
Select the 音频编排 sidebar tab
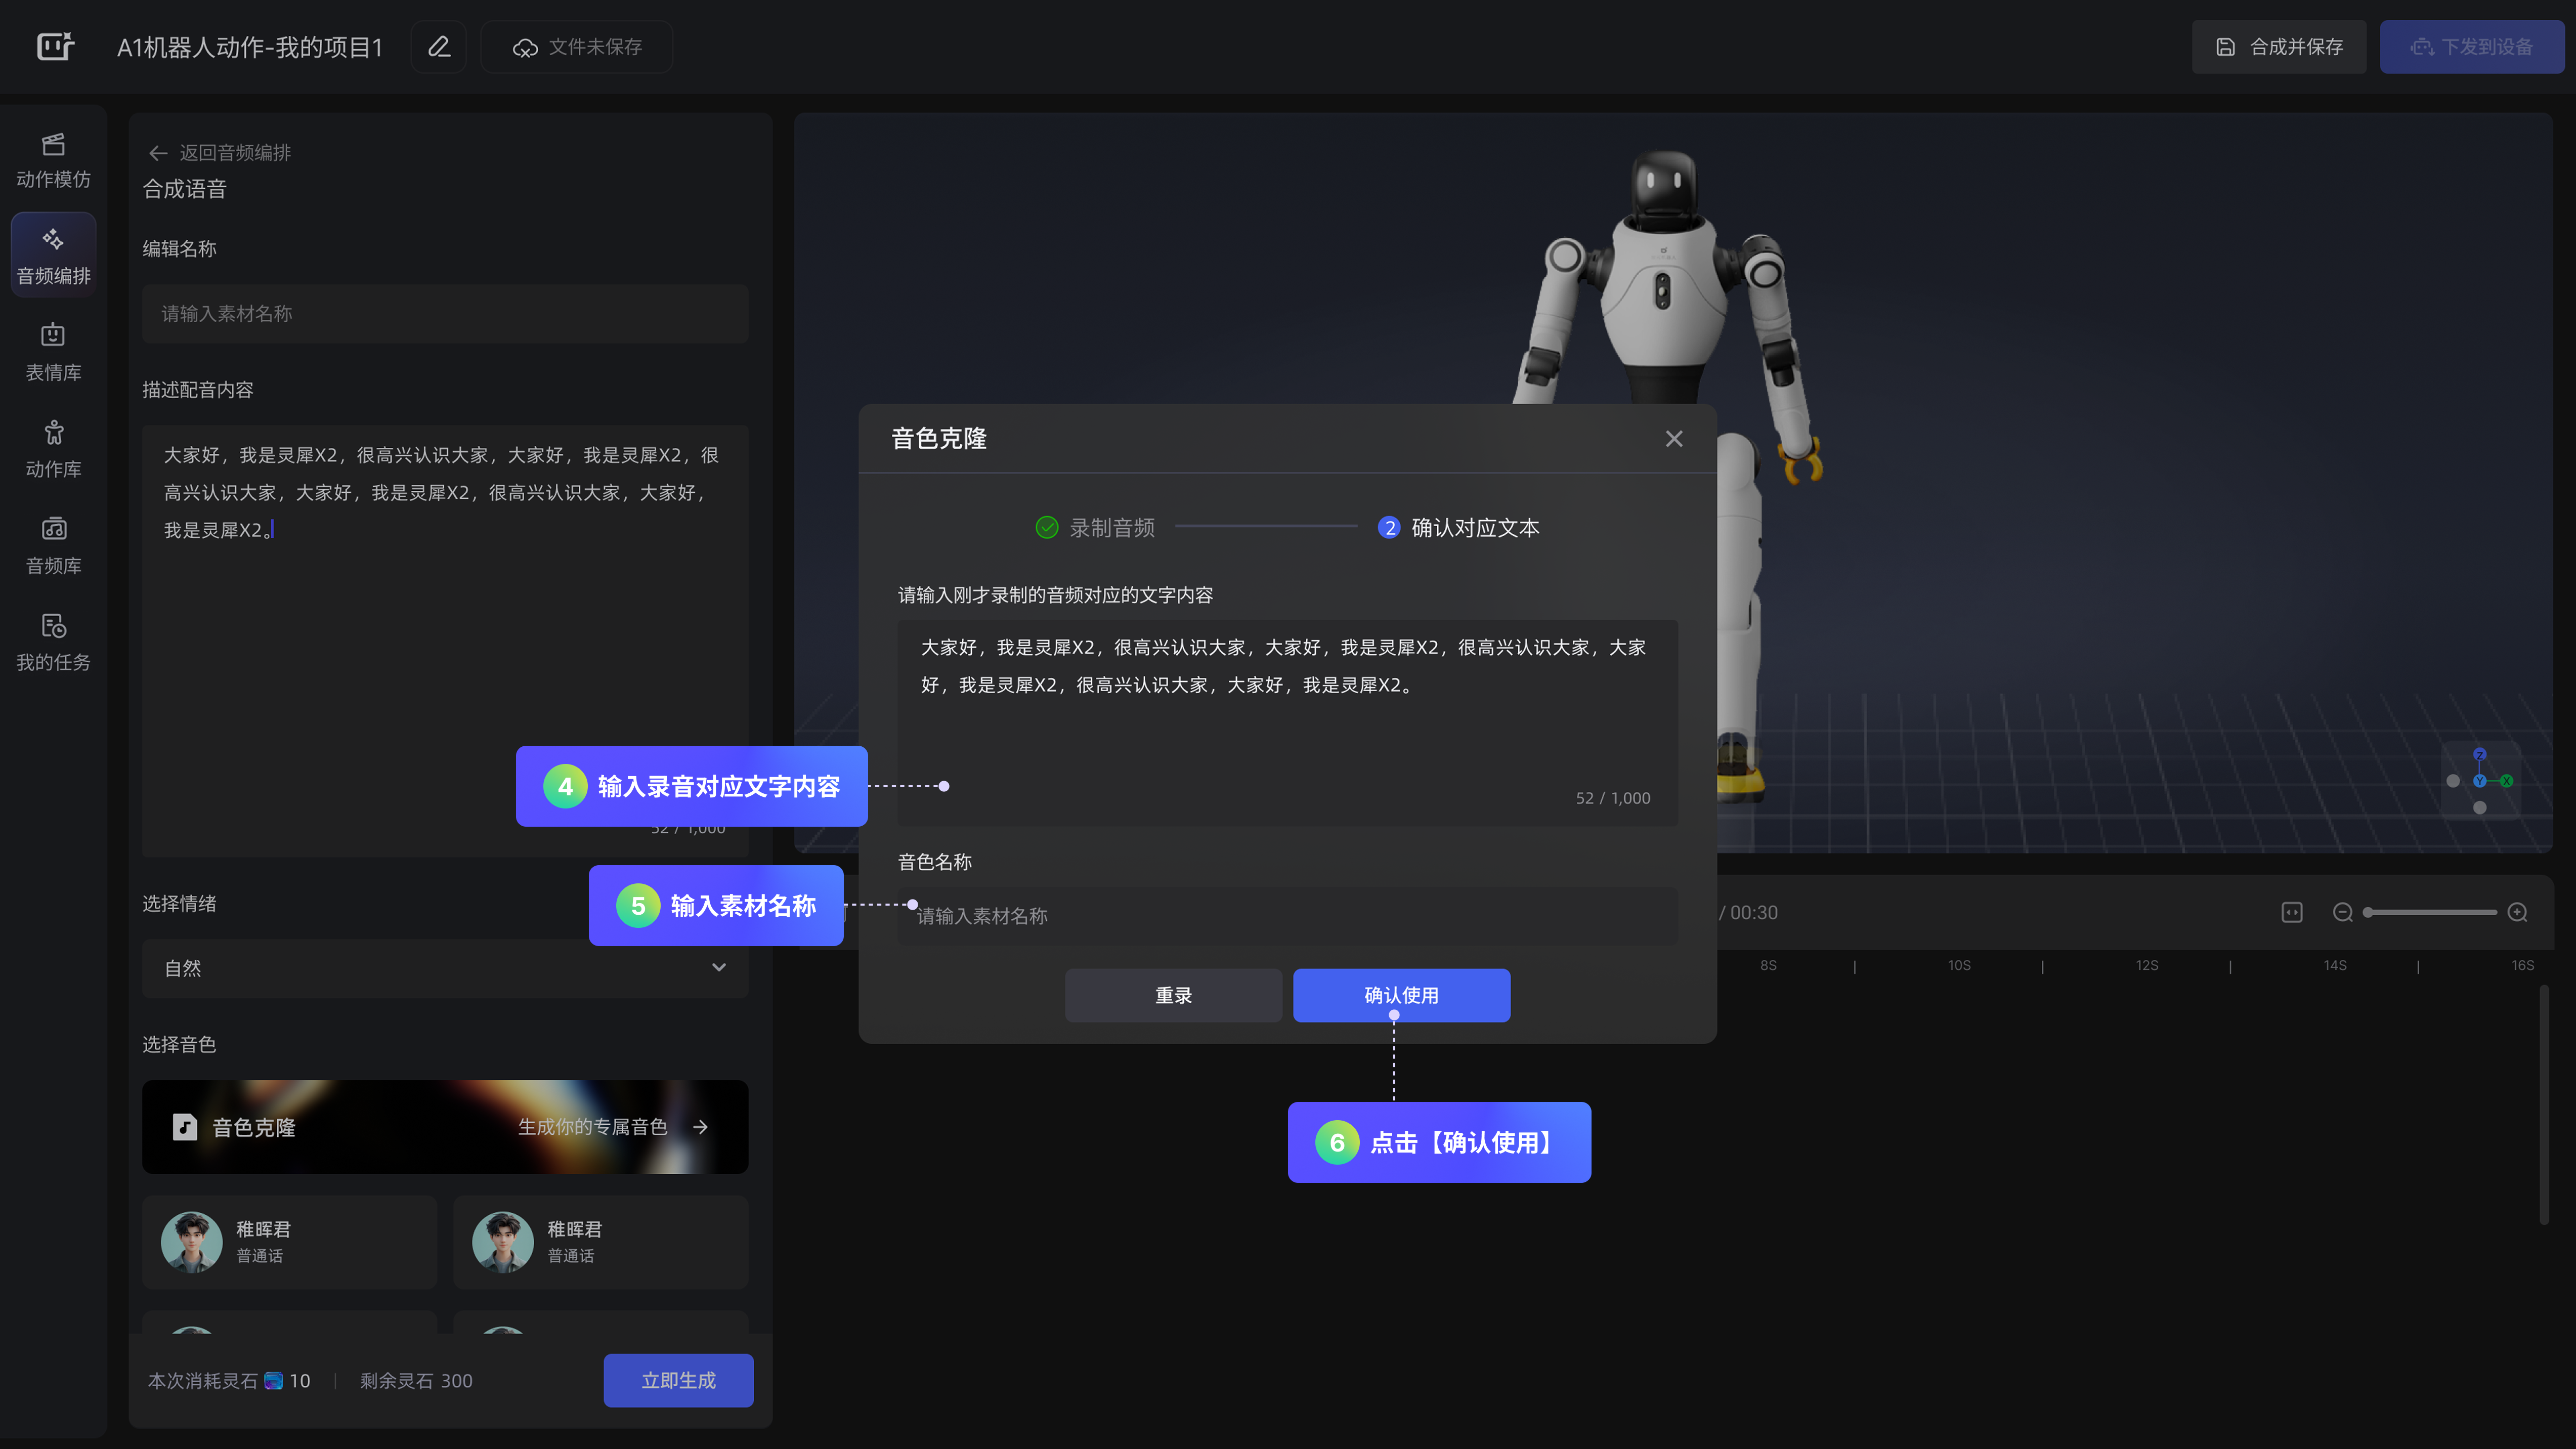click(53, 256)
